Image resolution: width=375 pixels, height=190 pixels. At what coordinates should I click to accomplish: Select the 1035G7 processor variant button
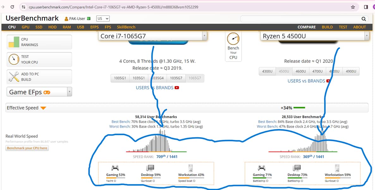coord(176,78)
